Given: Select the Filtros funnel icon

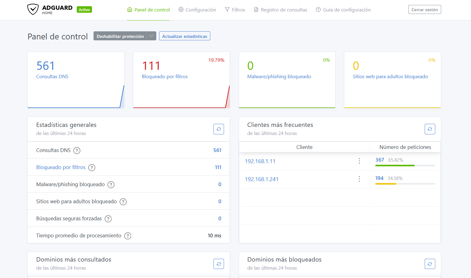Looking at the screenshot, I should pos(227,10).
